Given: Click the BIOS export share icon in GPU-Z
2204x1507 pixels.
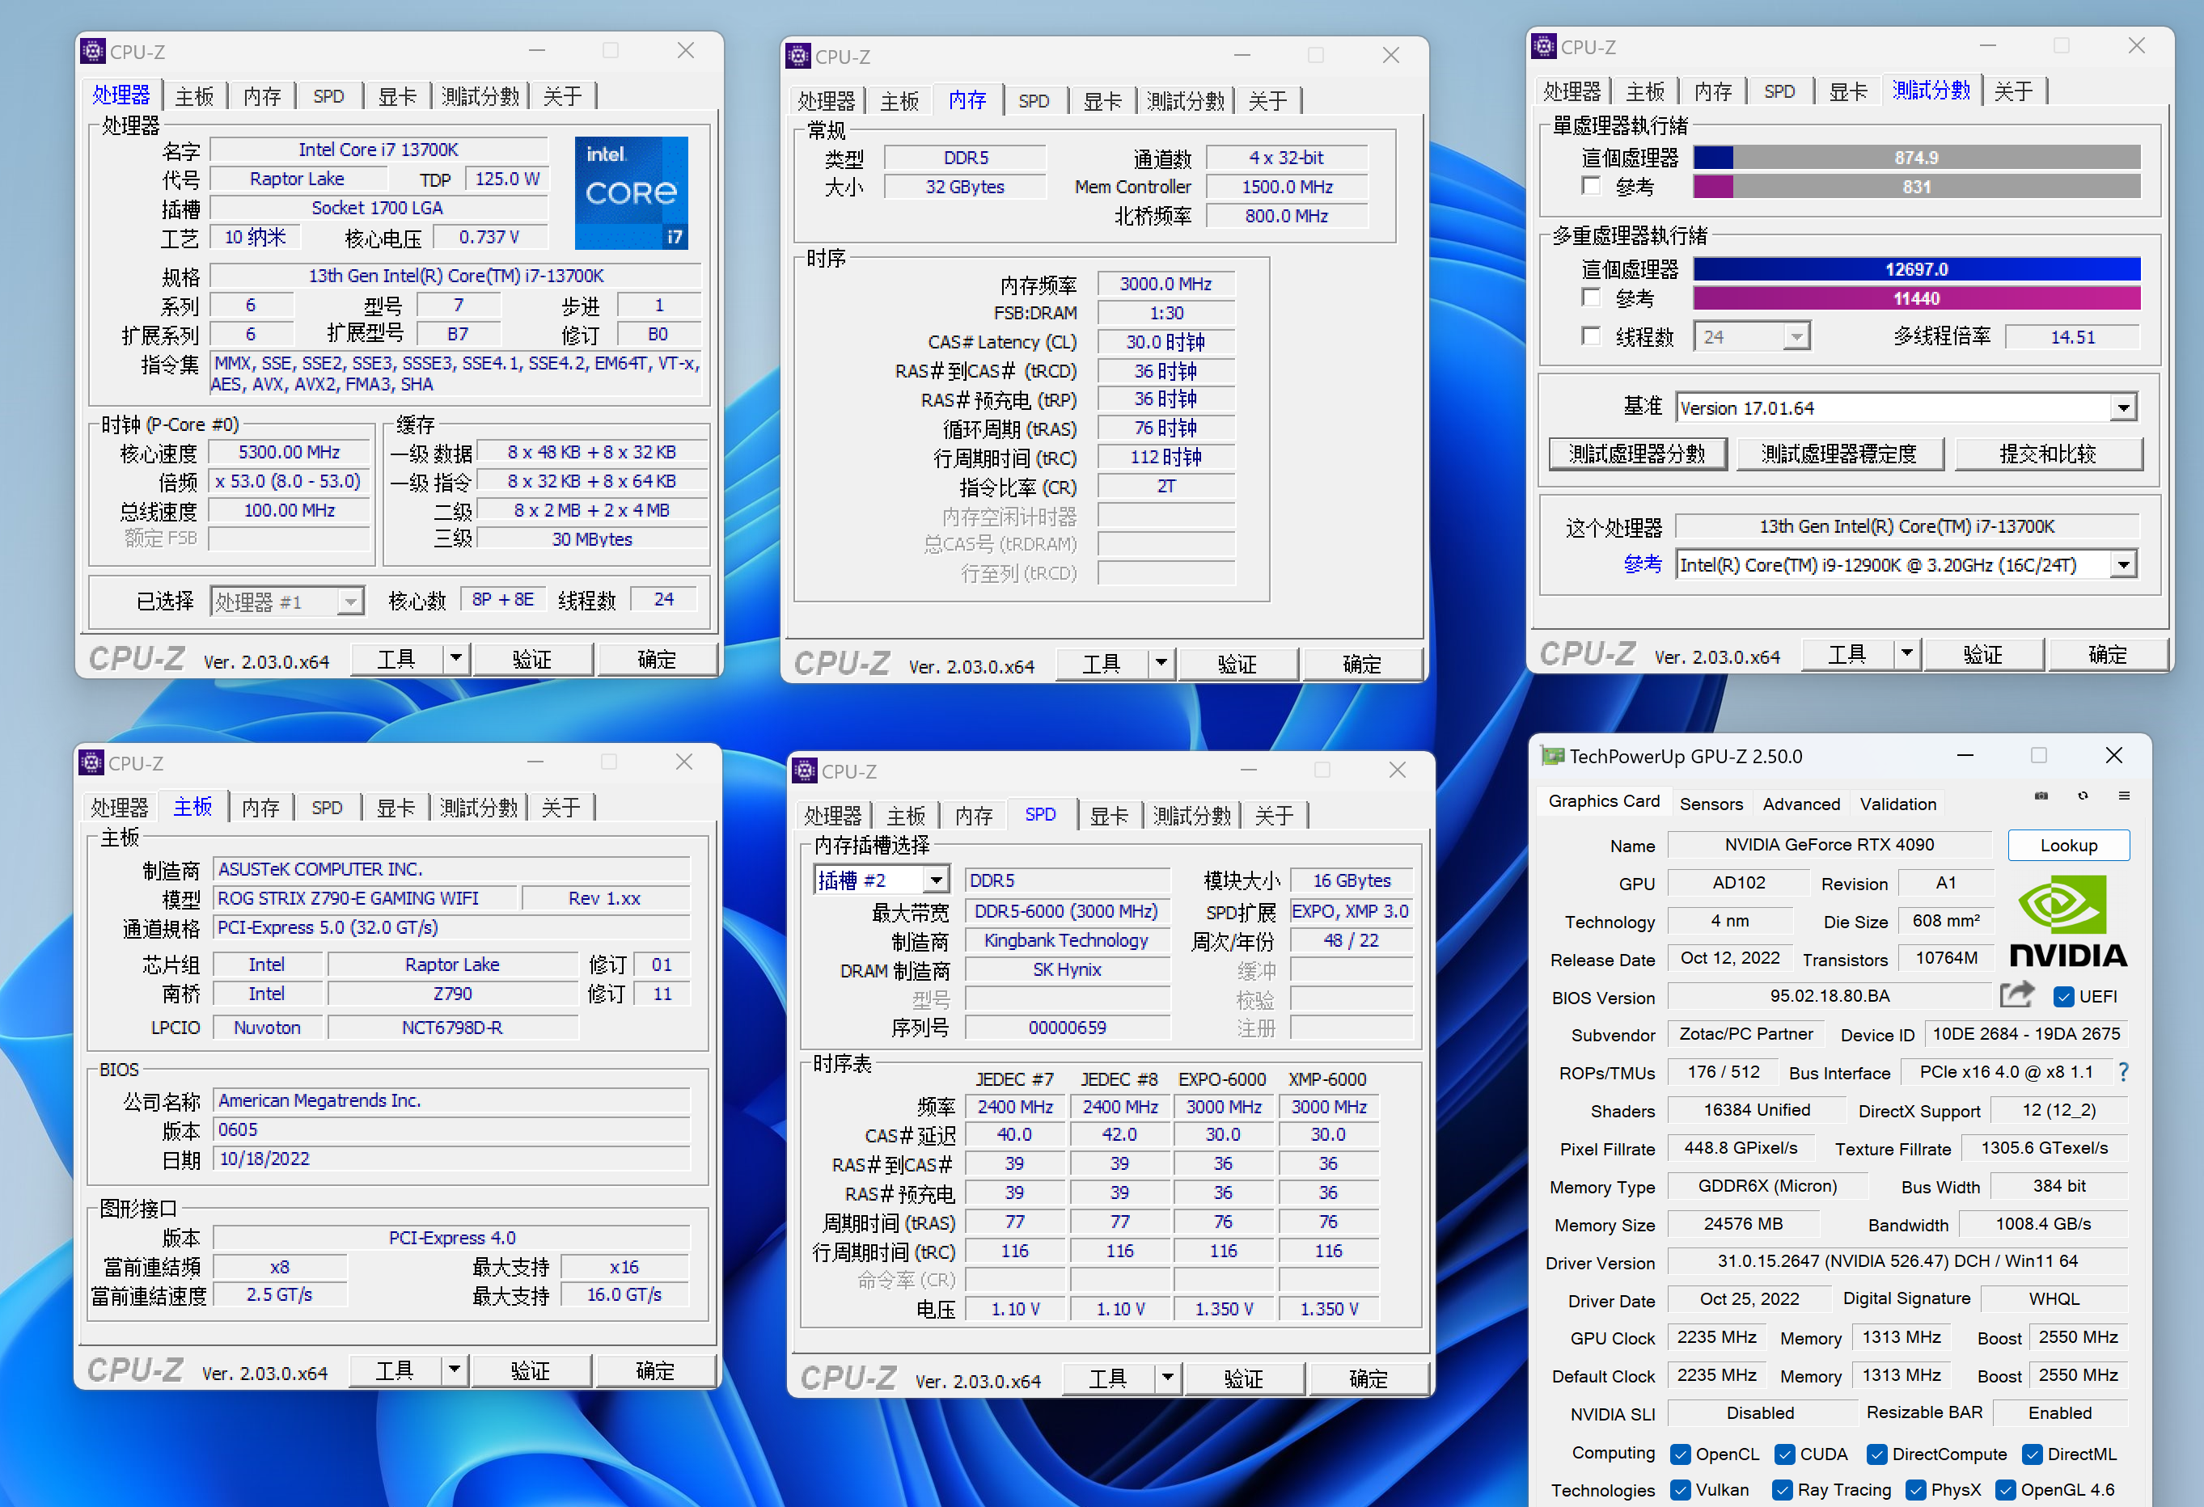Looking at the screenshot, I should (x=2017, y=994).
